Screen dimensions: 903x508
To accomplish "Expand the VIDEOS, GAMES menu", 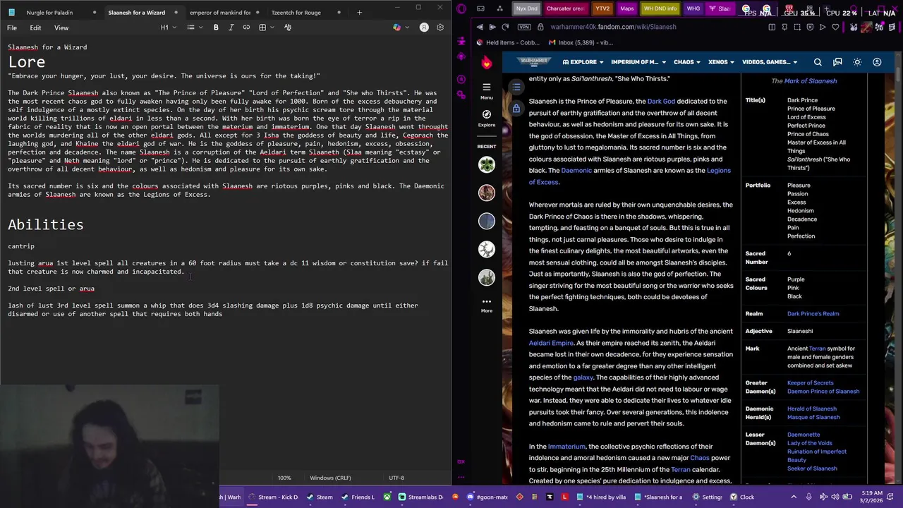I will [x=770, y=62].
